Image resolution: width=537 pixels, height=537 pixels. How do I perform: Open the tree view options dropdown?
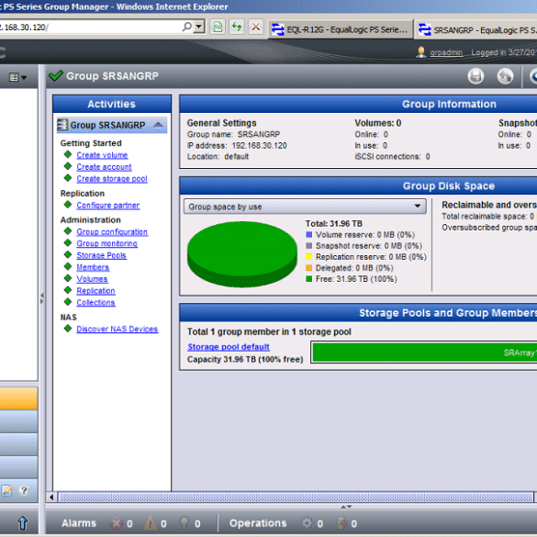[17, 77]
